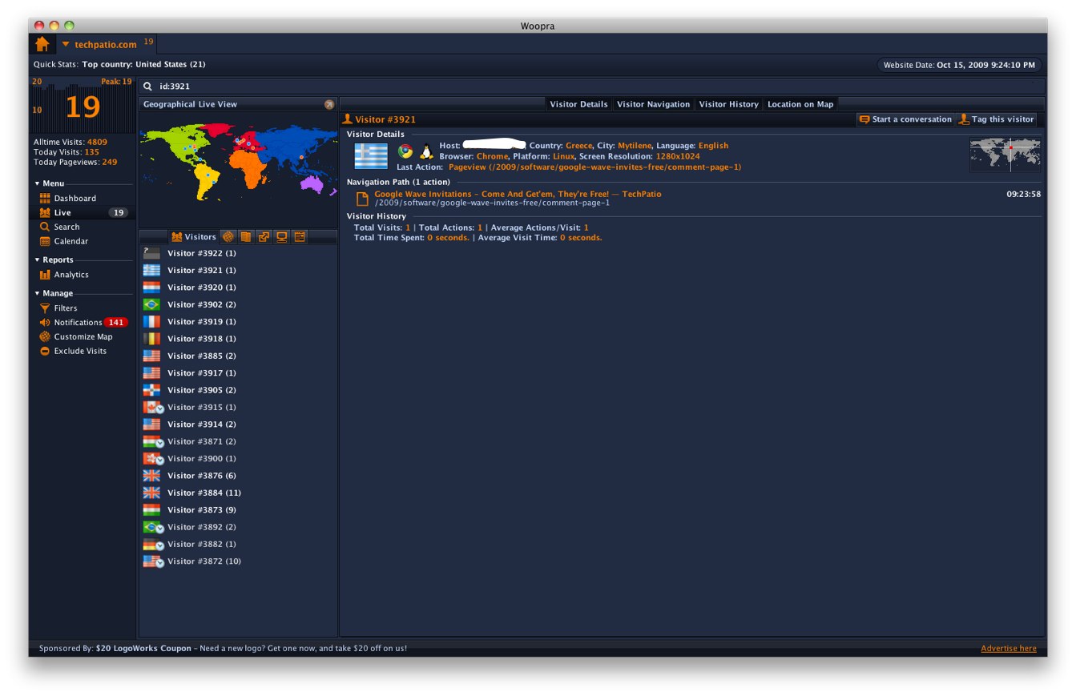
Task: Open the $20 LogoWorks Coupon sponsor link
Action: pyautogui.click(x=143, y=649)
